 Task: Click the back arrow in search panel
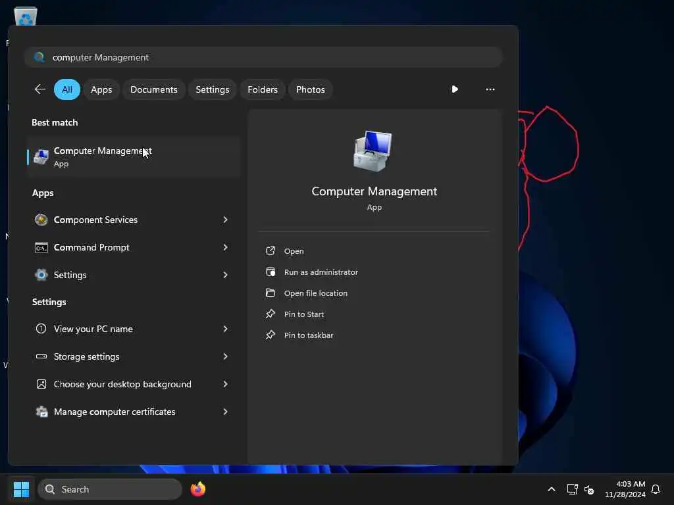click(x=39, y=89)
